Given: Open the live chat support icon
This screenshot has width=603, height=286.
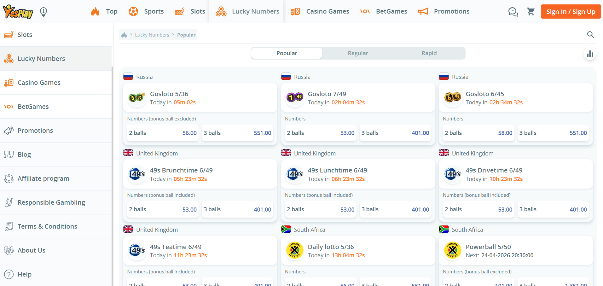Looking at the screenshot, I should tap(513, 12).
